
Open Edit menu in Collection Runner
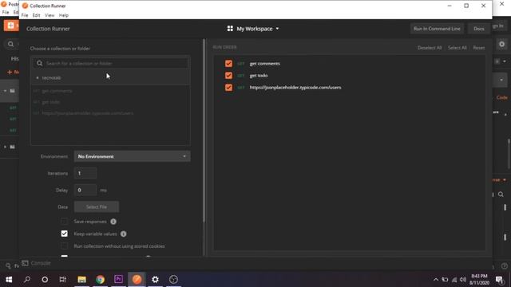click(x=36, y=15)
